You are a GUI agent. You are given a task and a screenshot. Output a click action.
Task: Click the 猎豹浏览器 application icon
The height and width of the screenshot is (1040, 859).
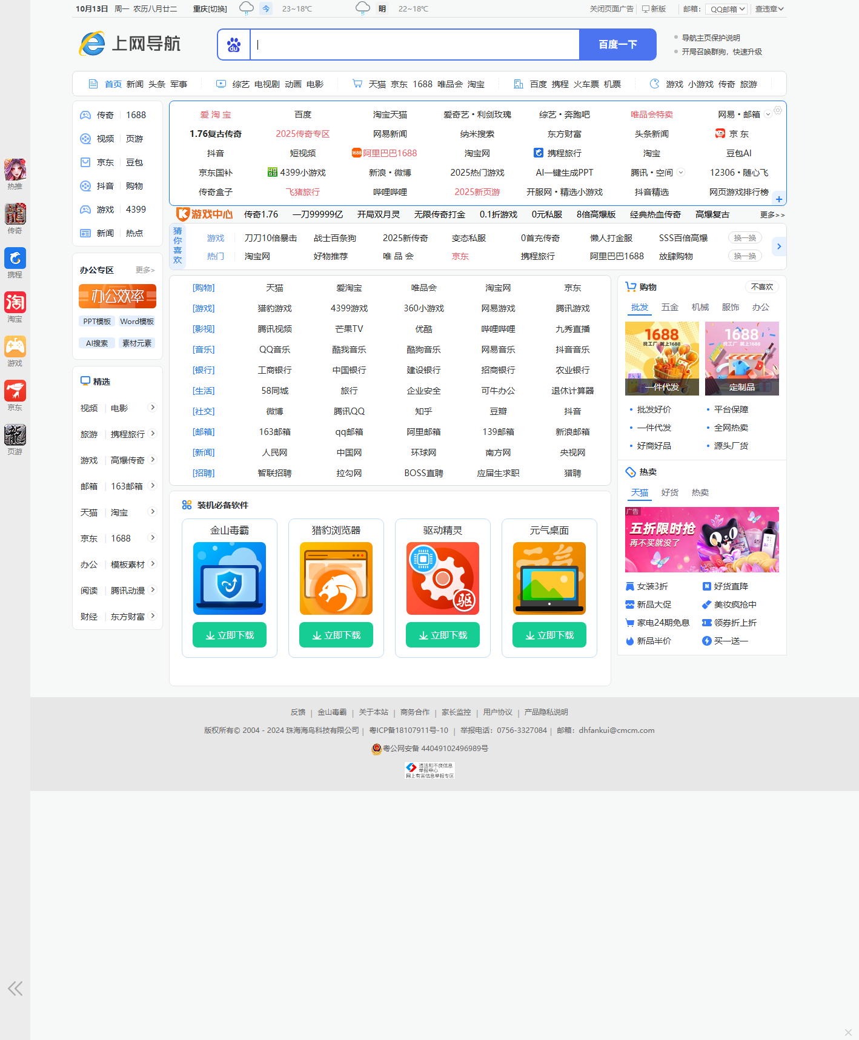336,578
